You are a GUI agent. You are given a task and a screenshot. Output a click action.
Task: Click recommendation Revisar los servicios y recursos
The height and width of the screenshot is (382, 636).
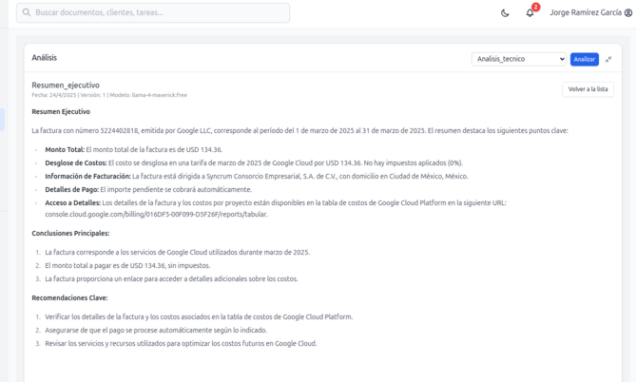181,343
